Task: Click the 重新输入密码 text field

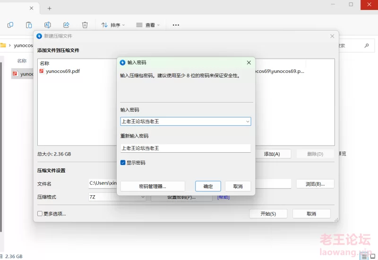Action: (x=185, y=148)
